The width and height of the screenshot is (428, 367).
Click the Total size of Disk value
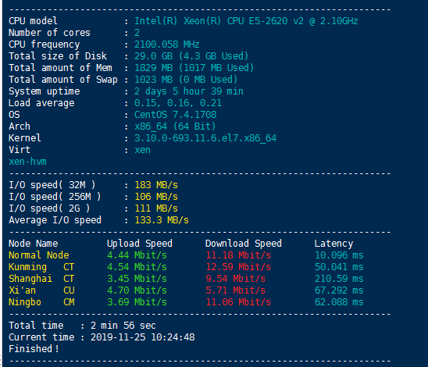pyautogui.click(x=191, y=56)
